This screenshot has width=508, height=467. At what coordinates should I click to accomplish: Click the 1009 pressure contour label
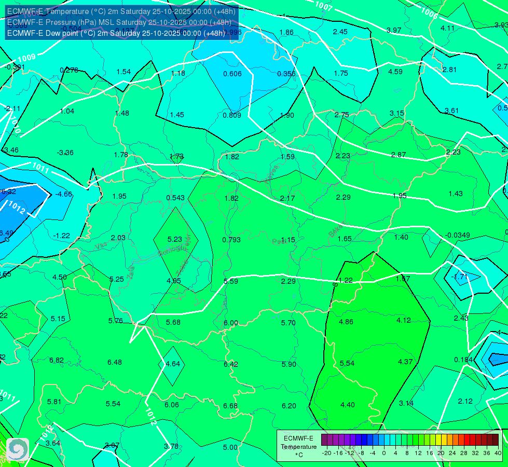point(26,58)
